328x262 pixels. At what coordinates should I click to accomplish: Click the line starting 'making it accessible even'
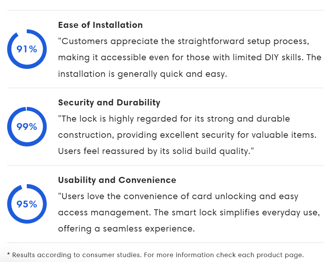click(190, 58)
